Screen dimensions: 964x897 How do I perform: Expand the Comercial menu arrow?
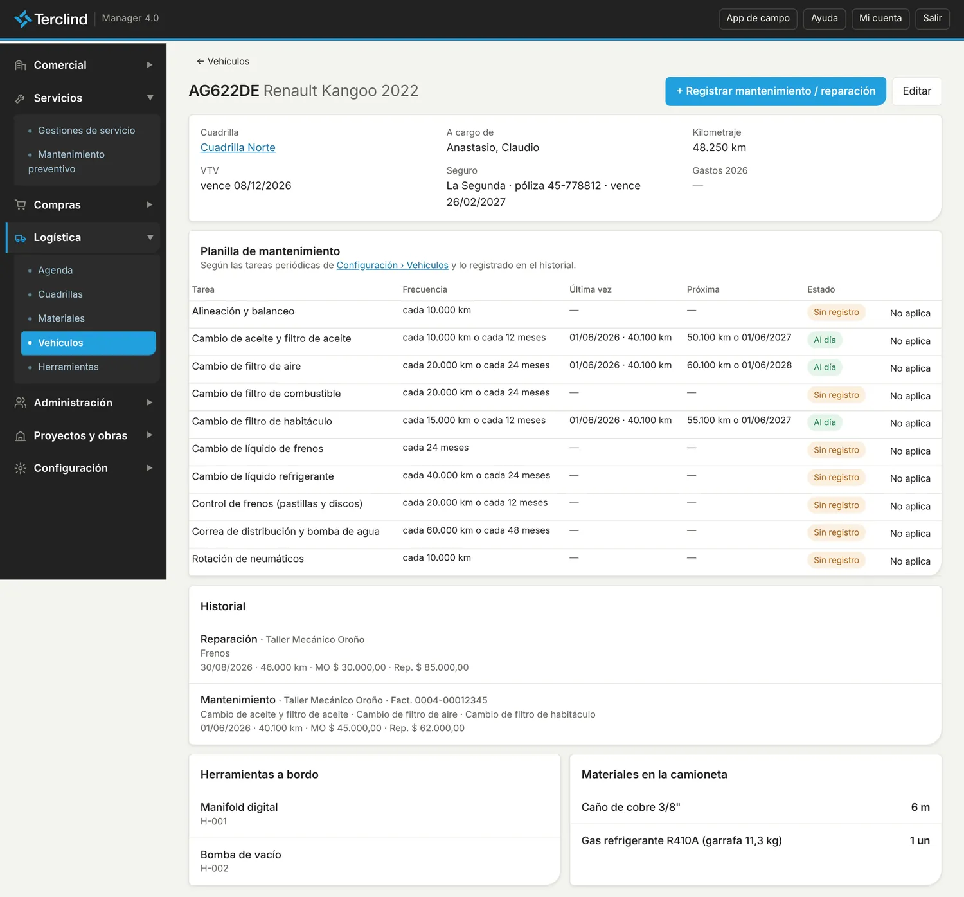(x=150, y=65)
